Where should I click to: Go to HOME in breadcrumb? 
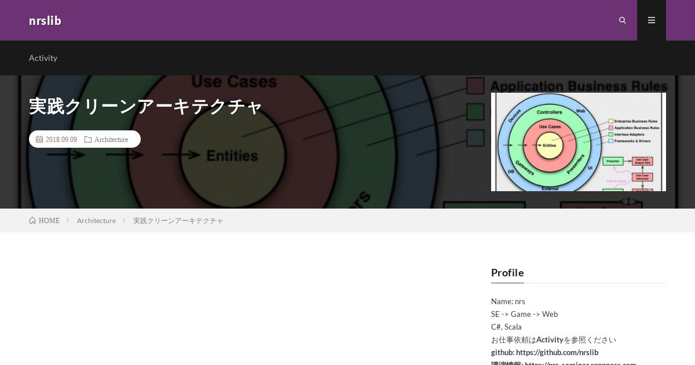49,221
